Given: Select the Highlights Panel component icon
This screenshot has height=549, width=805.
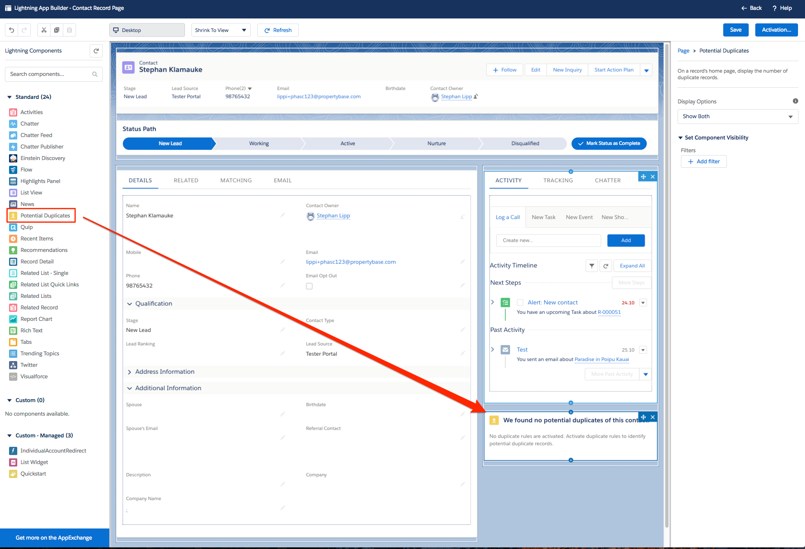Looking at the screenshot, I should click(13, 181).
